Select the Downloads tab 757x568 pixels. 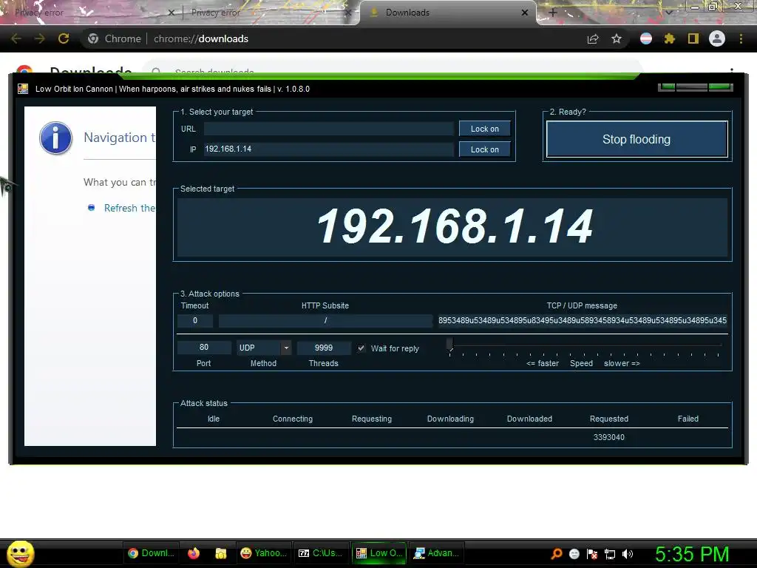click(447, 13)
